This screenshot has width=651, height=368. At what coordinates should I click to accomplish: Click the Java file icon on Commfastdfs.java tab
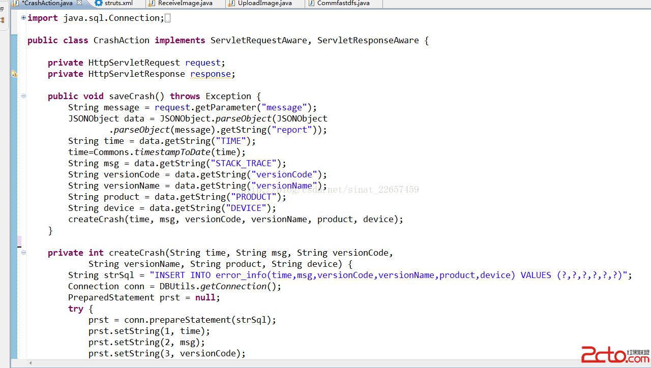point(311,3)
